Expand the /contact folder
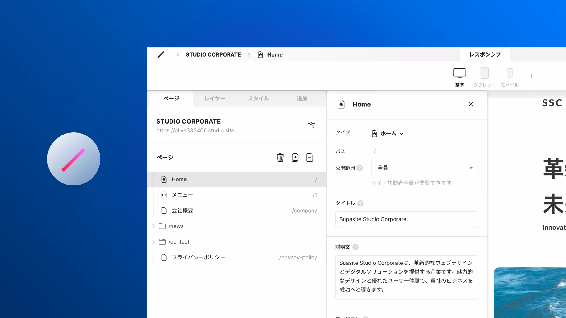The image size is (566, 318). (154, 242)
